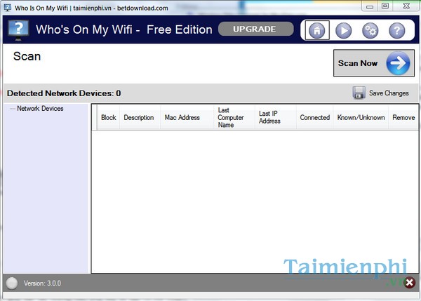Click Detected Network Devices: 0 text
The image size is (421, 301).
point(64,93)
